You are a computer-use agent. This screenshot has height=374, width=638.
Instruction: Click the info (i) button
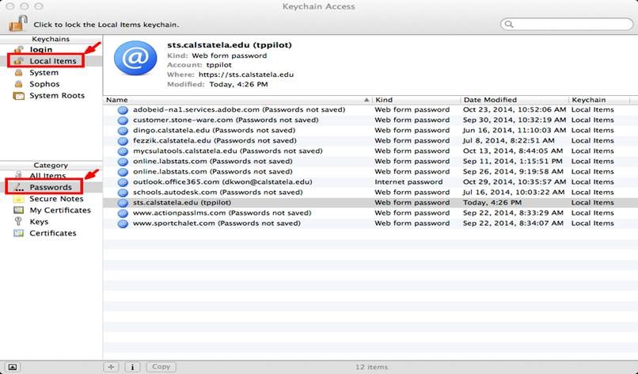(132, 367)
